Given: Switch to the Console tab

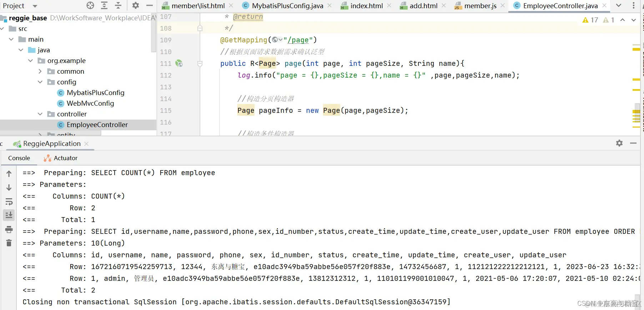Looking at the screenshot, I should (19, 158).
